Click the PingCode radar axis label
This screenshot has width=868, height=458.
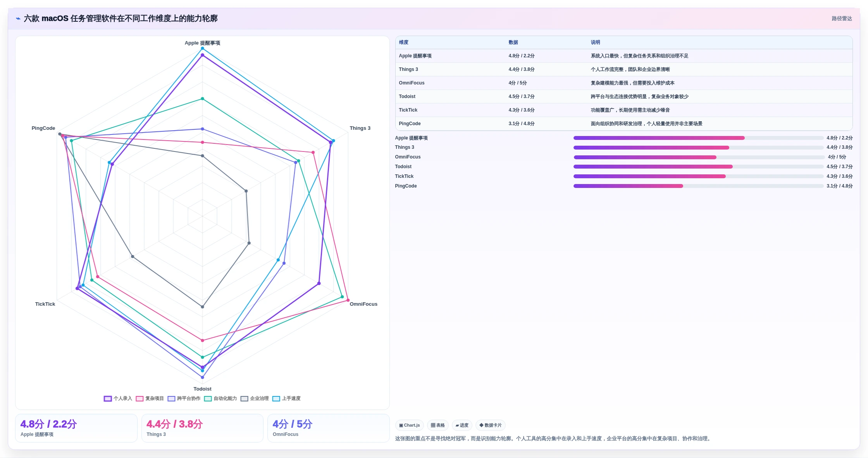pos(43,128)
